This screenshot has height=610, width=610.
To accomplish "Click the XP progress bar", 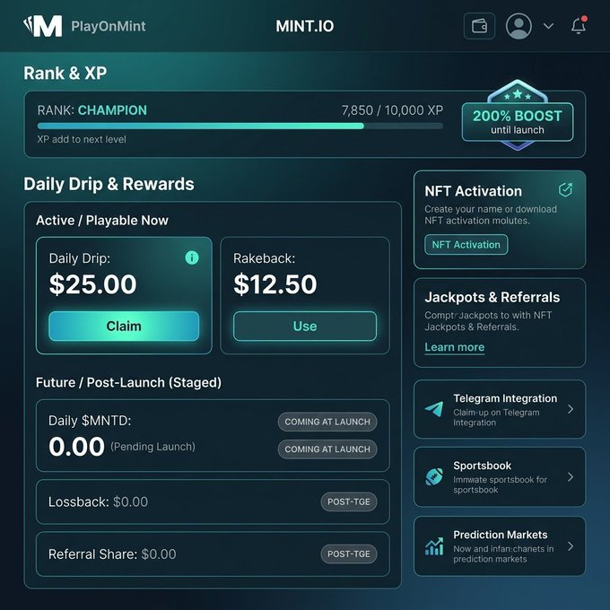I will point(240,126).
